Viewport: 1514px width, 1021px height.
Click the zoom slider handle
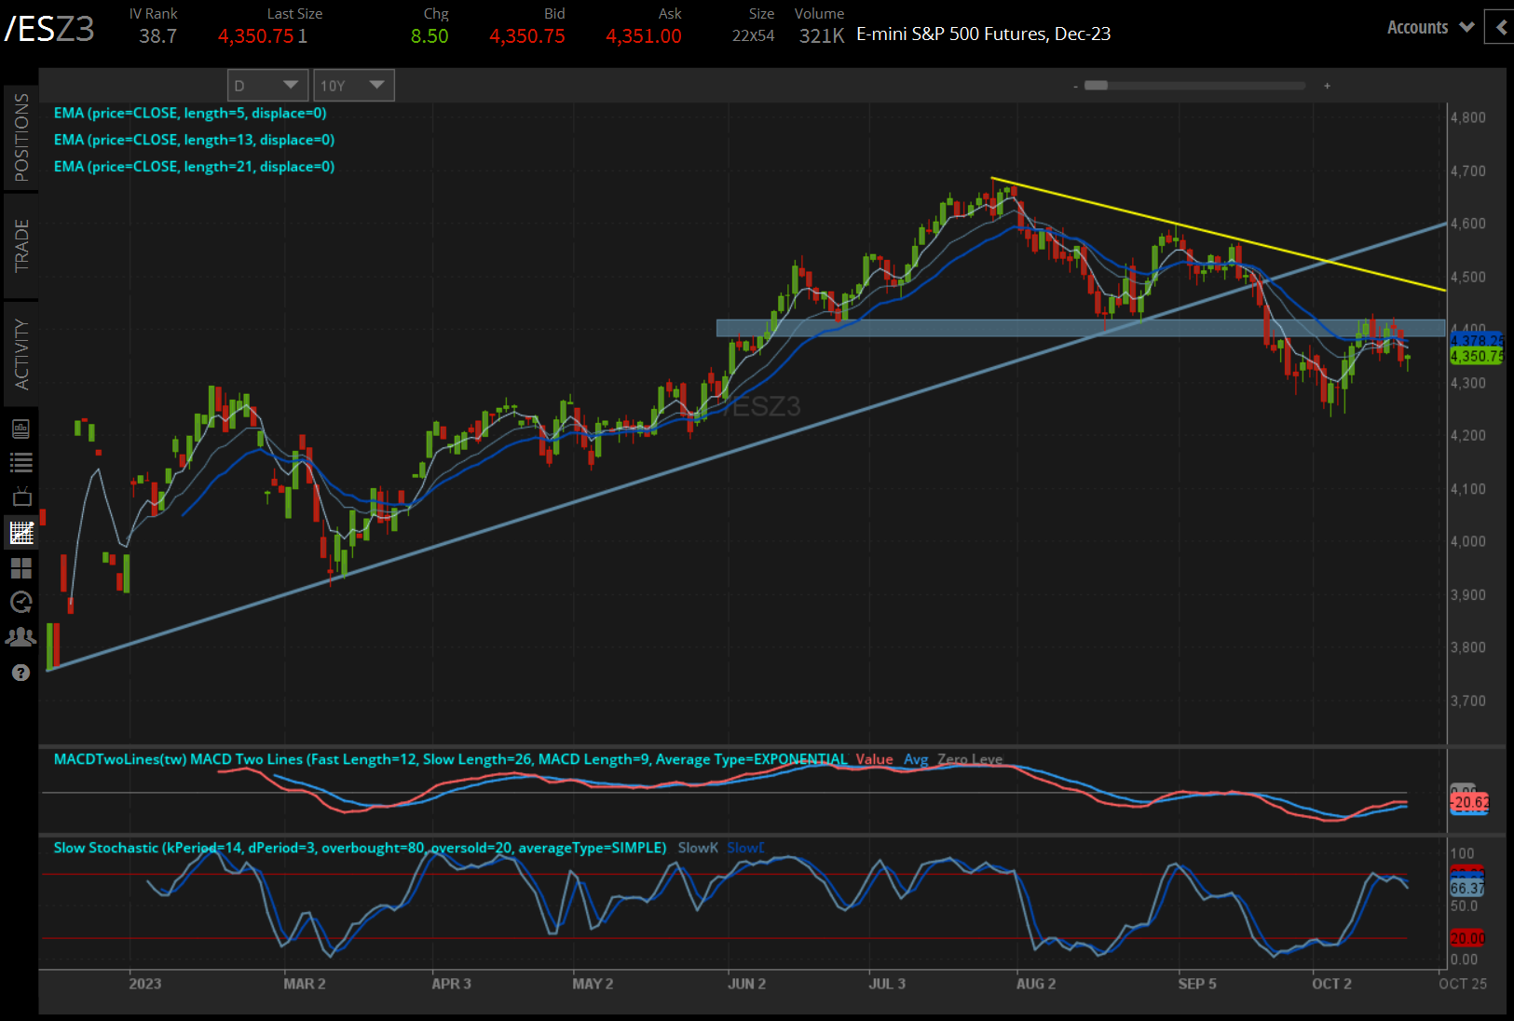tap(1097, 86)
